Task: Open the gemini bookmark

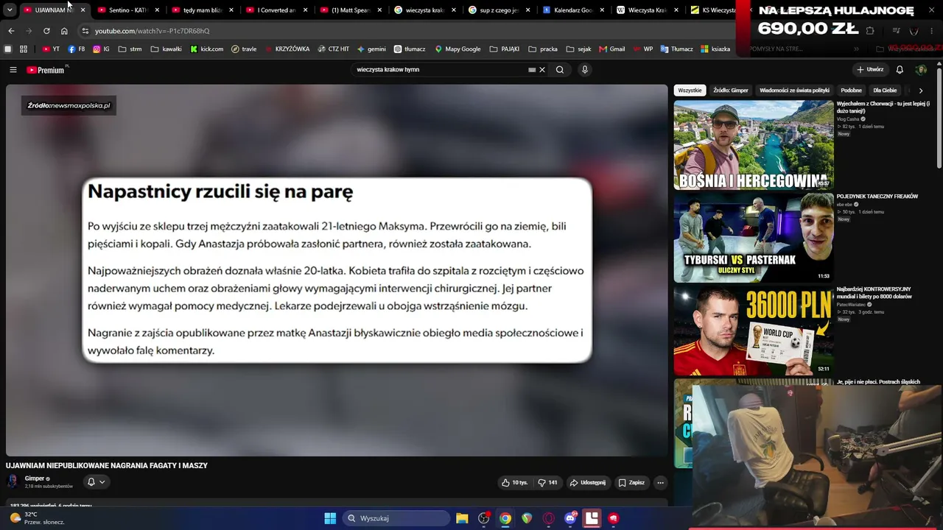Action: coord(371,49)
